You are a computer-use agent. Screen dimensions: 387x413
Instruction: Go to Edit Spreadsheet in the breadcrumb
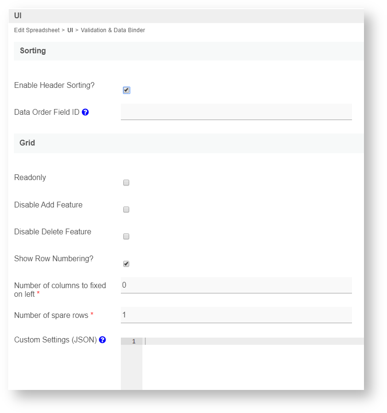pyautogui.click(x=37, y=30)
